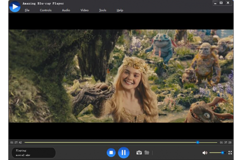Image resolution: width=241 pixels, height=160 pixels.
Task: Stop playback with the blue stop button
Action: click(x=111, y=153)
